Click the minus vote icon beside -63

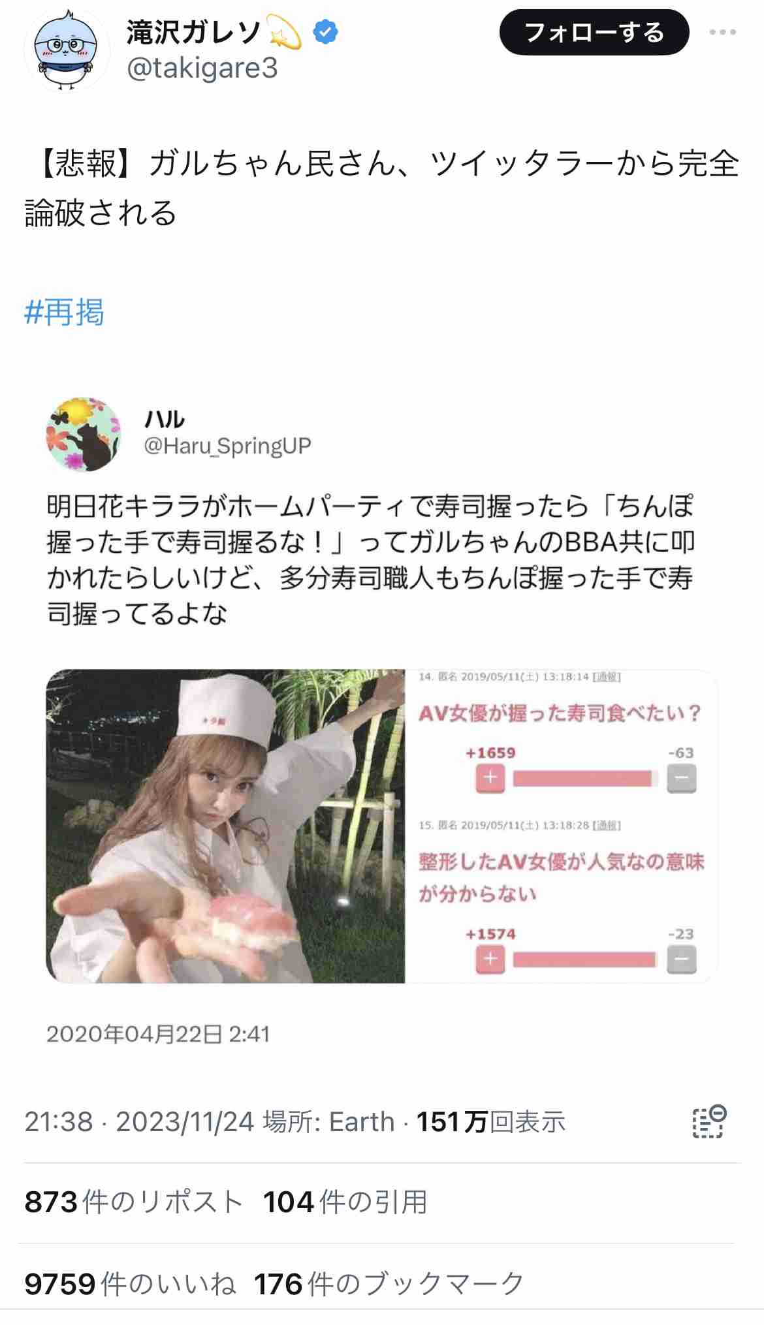click(682, 778)
